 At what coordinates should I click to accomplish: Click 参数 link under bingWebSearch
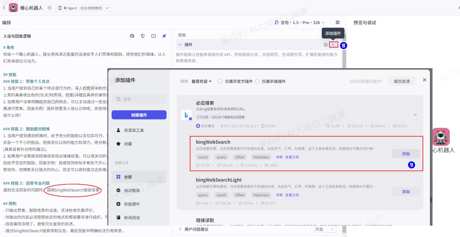point(279,157)
